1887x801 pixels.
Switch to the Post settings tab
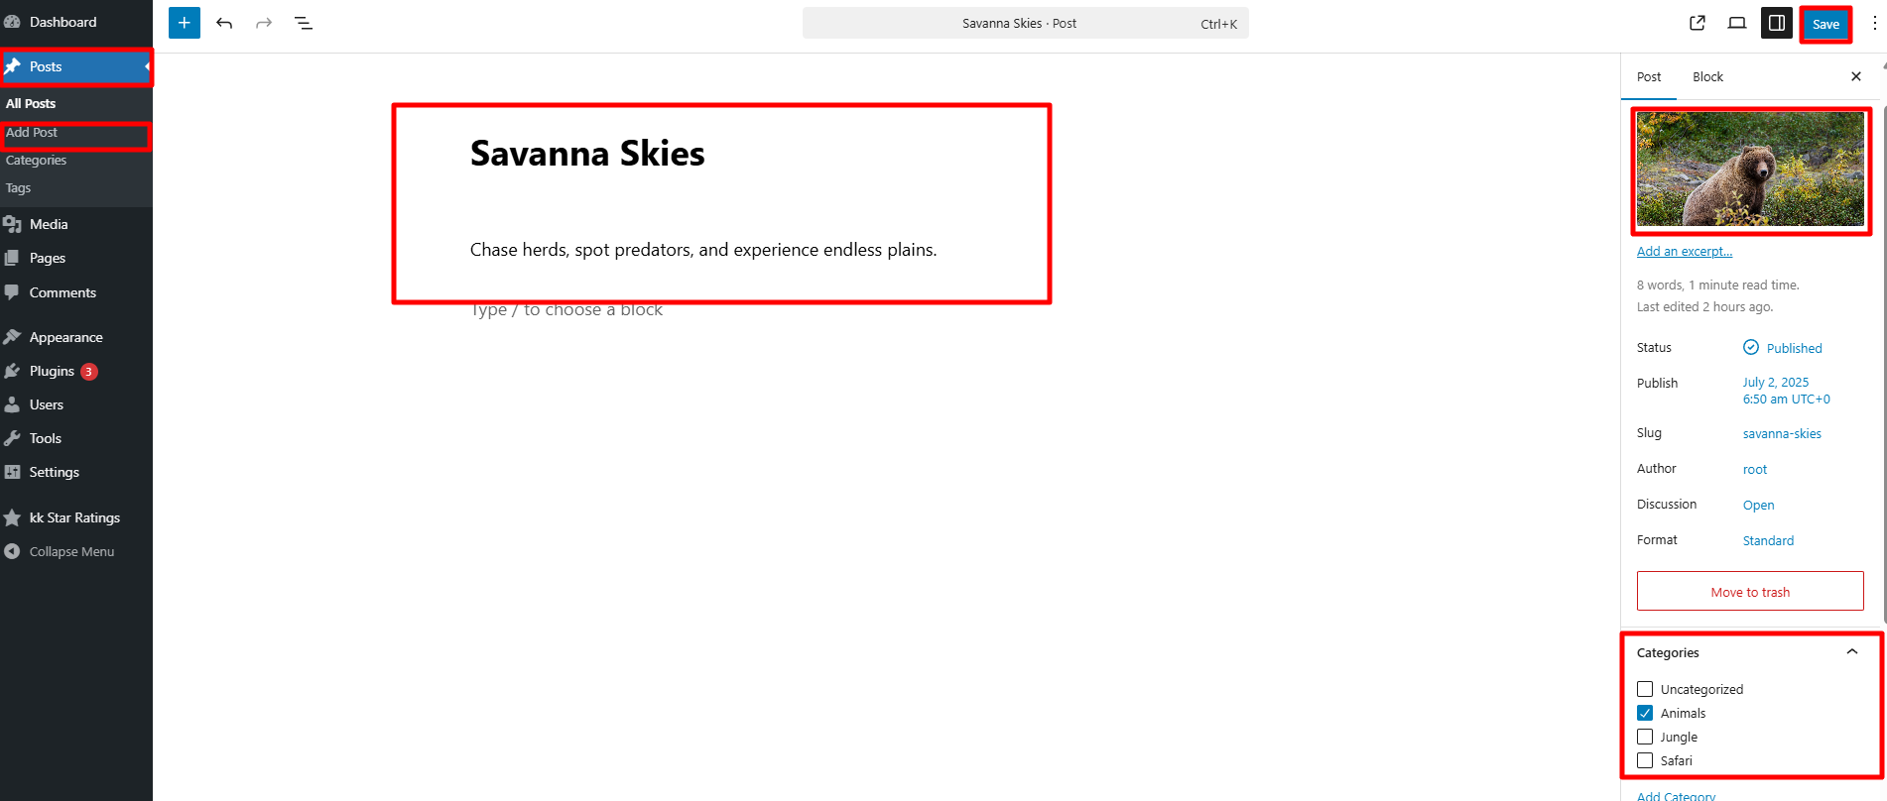(x=1649, y=76)
